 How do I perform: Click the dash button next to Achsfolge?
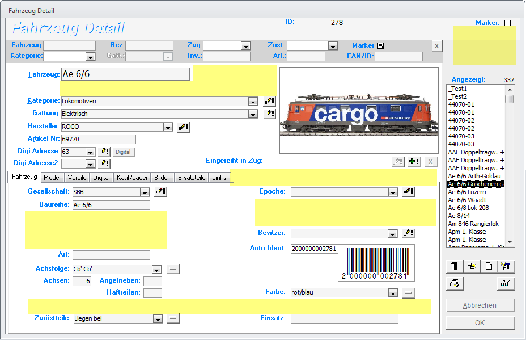click(x=173, y=269)
